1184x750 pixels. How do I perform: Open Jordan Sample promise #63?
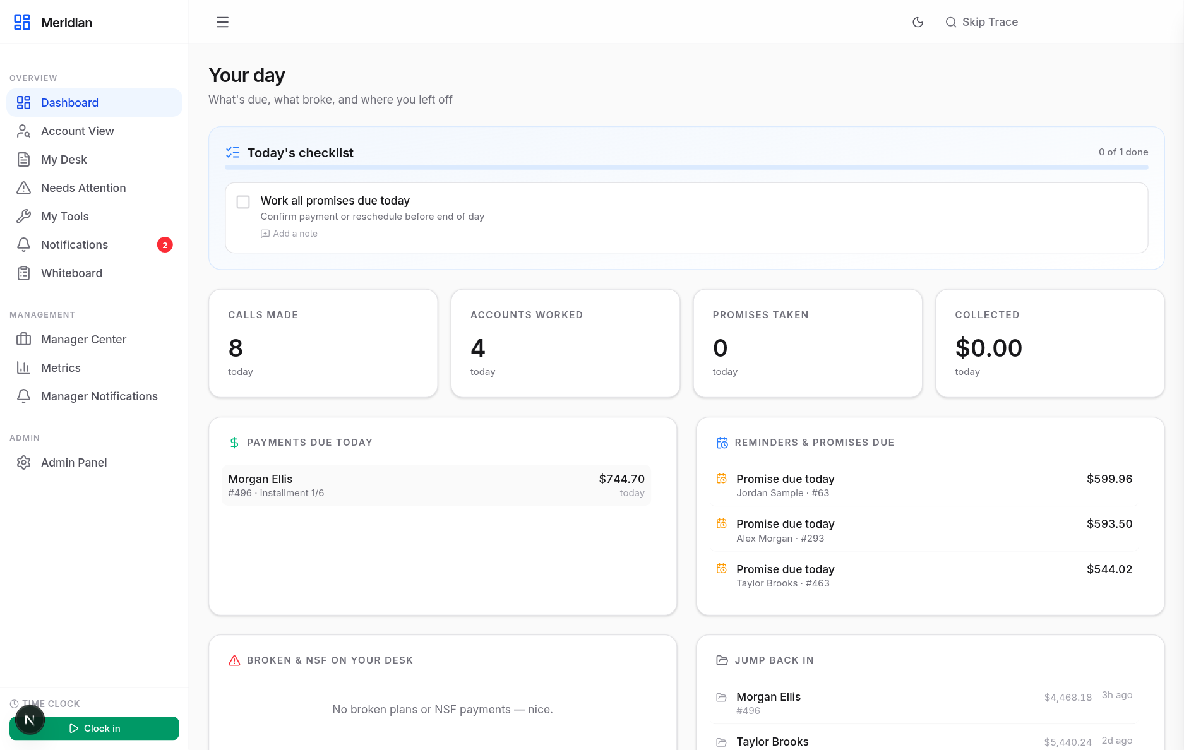[924, 485]
